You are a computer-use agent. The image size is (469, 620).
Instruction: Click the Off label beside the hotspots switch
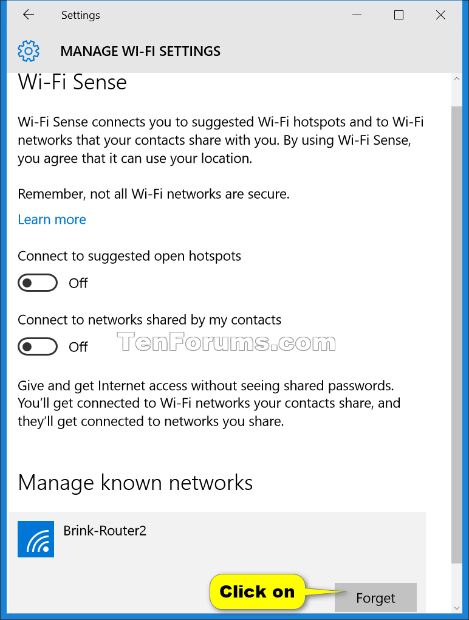click(x=78, y=283)
